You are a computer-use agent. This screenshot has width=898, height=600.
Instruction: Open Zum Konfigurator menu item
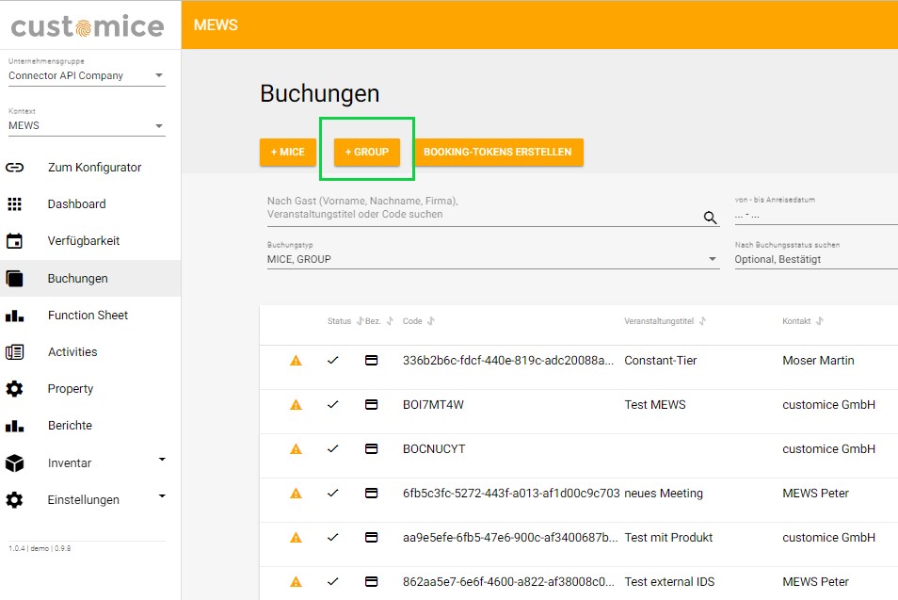point(90,168)
